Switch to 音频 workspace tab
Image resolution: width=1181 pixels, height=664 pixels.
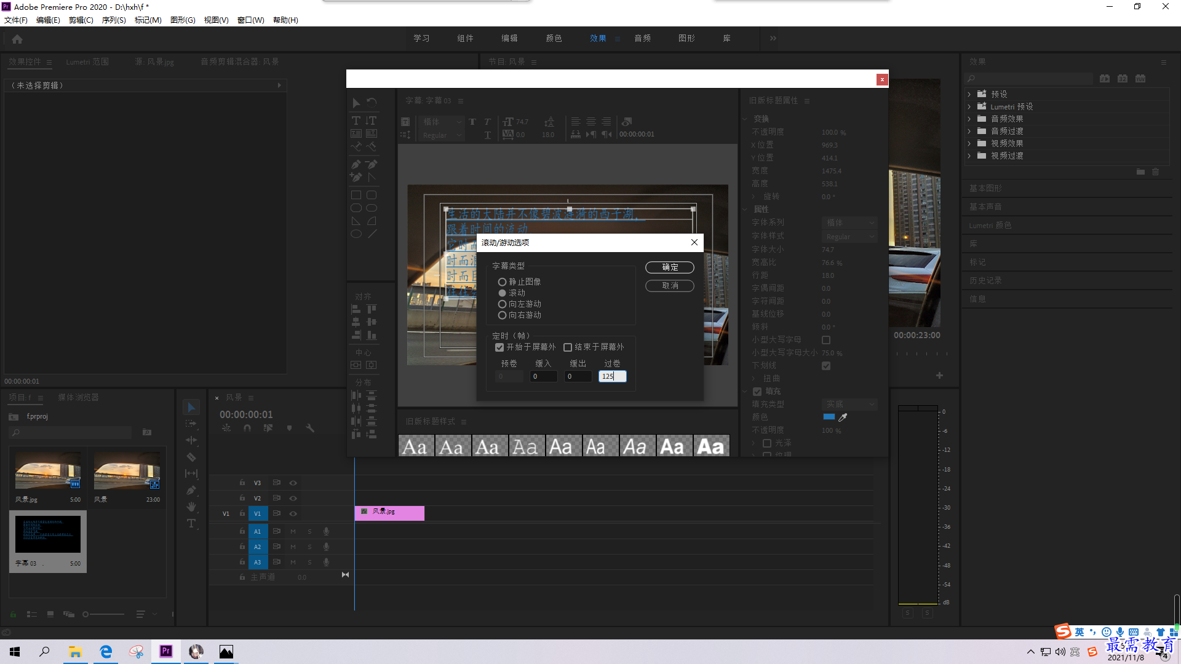[x=642, y=38]
